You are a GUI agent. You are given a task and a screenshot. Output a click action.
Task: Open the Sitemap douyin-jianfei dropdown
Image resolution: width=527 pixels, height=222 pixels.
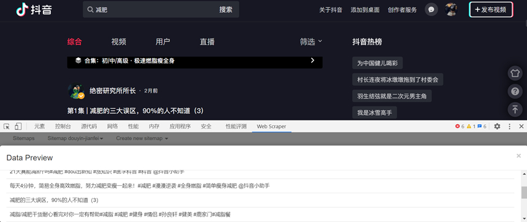pyautogui.click(x=75, y=138)
